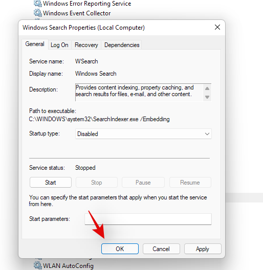Open the Recovery tab
Image resolution: width=263 pixels, height=270 pixels.
click(86, 45)
